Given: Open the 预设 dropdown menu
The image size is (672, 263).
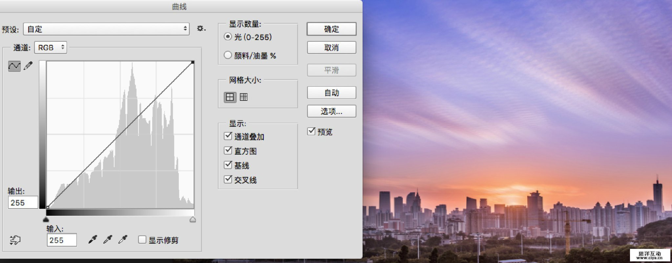Looking at the screenshot, I should 106,29.
